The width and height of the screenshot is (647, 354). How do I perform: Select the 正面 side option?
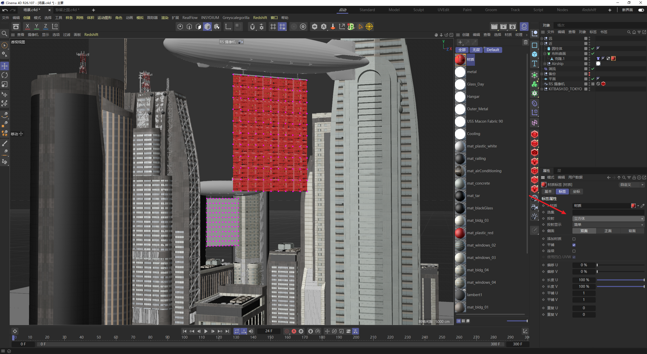click(x=608, y=231)
